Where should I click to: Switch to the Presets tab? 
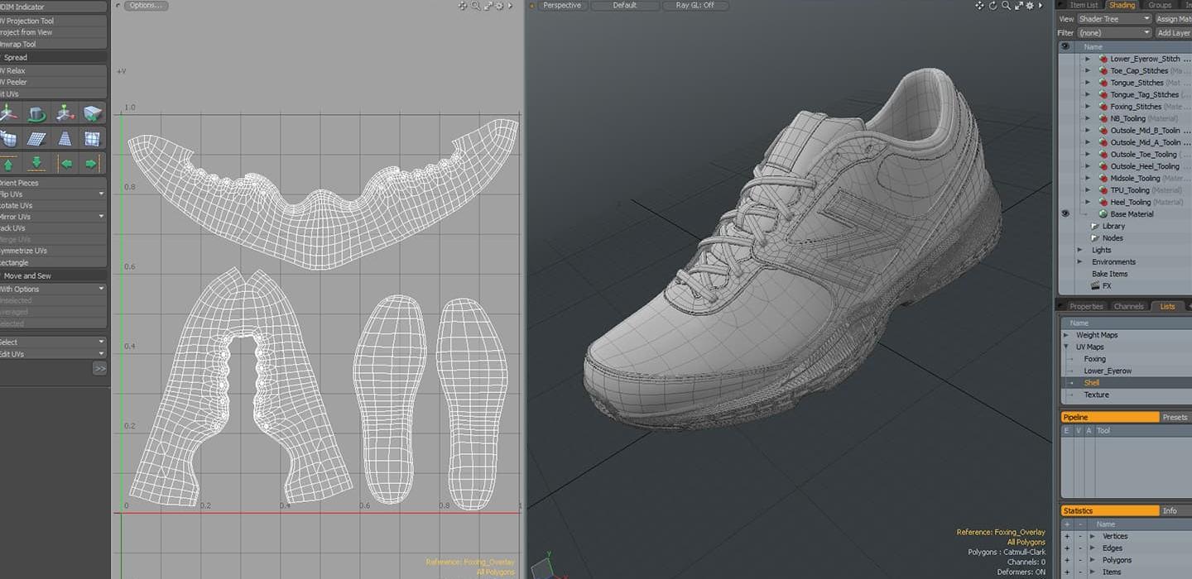tap(1175, 417)
